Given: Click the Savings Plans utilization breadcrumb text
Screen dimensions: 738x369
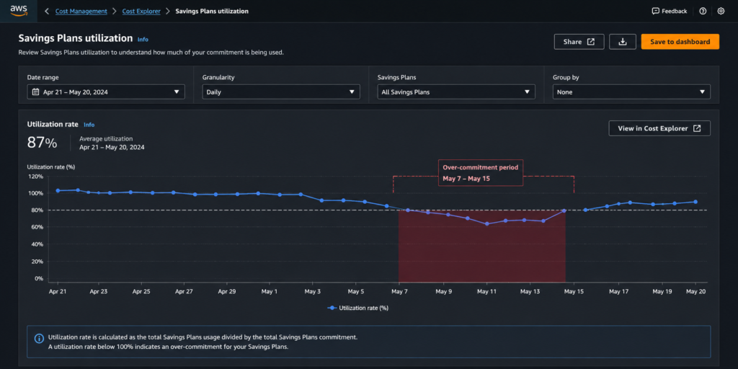Looking at the screenshot, I should pos(212,11).
